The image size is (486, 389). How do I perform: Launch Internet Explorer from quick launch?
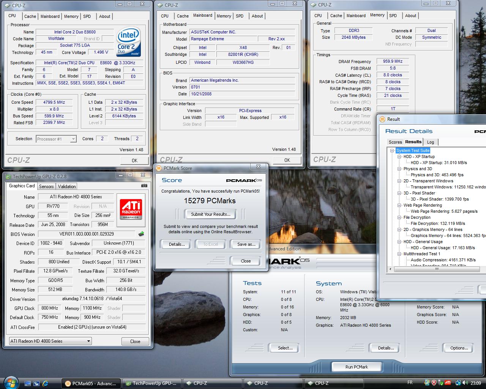[46, 383]
